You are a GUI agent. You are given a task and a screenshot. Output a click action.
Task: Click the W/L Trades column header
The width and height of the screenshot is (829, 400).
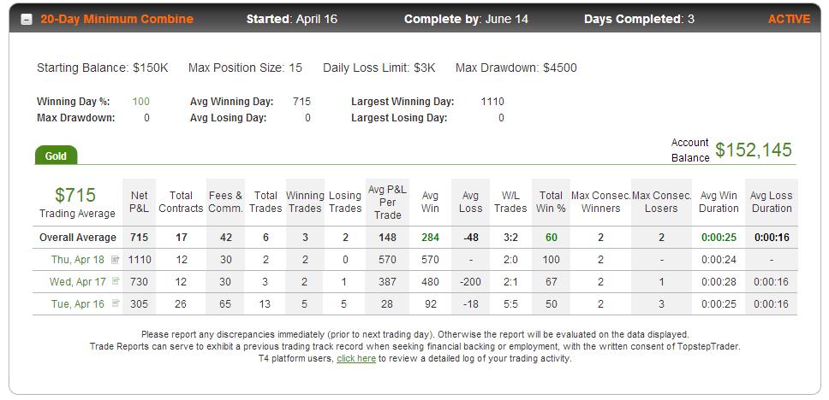point(510,202)
